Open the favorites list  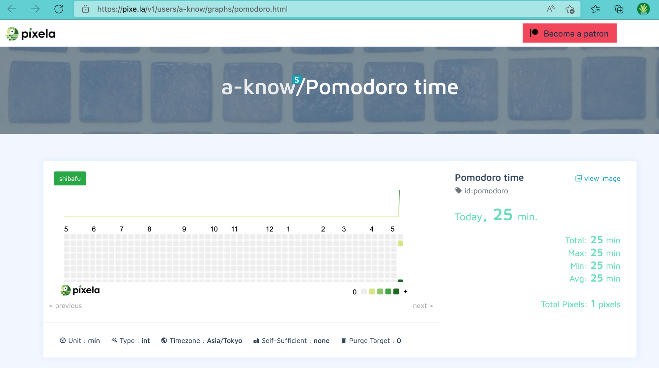pos(595,9)
